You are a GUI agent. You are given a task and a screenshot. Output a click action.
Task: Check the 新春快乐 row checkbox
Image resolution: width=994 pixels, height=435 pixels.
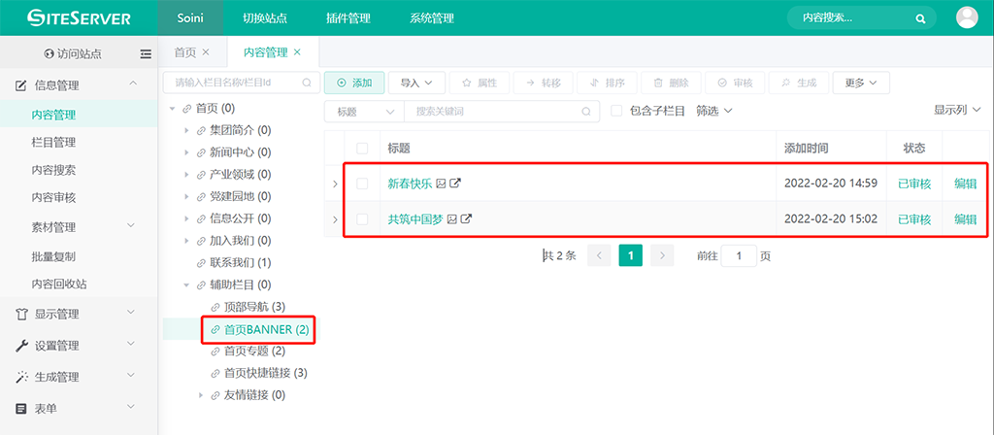click(362, 184)
